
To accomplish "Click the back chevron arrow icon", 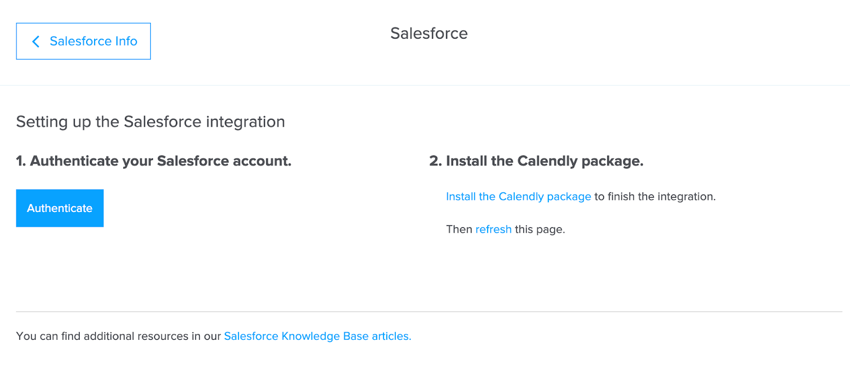I will [36, 41].
